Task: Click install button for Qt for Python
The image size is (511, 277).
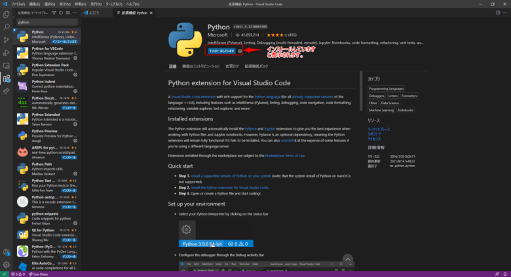Action: tap(69, 240)
